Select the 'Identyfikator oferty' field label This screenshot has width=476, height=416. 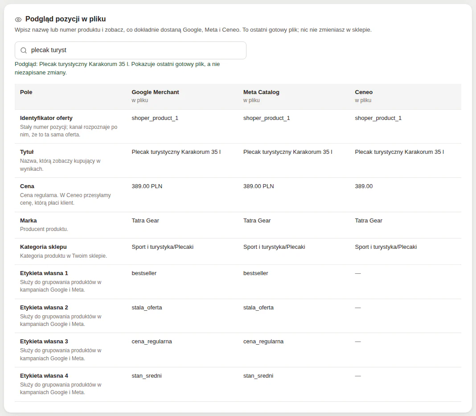46,118
